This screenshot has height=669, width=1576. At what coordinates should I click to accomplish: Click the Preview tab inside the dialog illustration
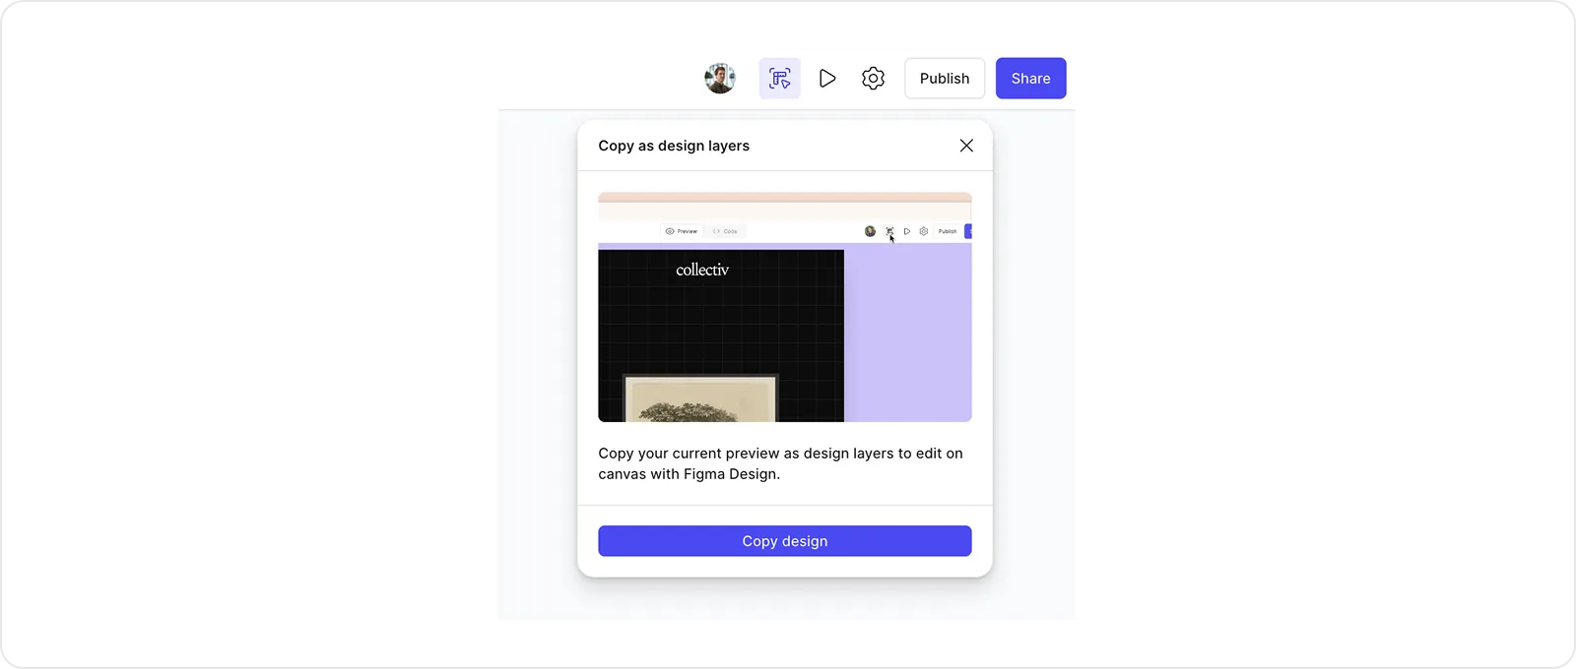[x=682, y=231]
